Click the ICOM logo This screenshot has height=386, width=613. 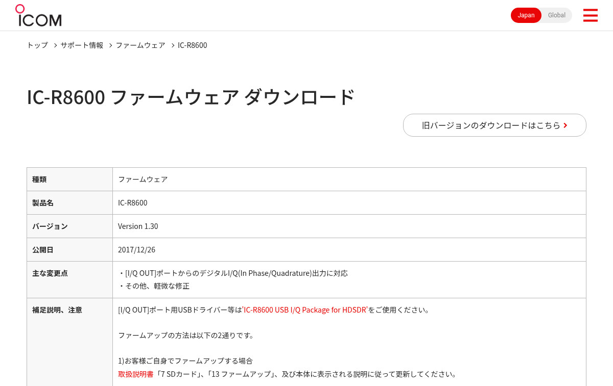coord(38,15)
